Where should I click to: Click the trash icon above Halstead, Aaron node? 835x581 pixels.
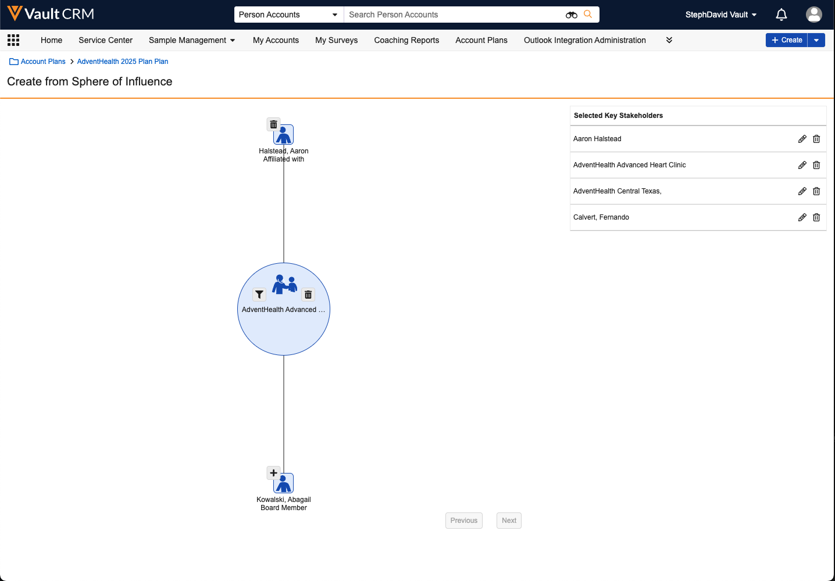tap(273, 124)
